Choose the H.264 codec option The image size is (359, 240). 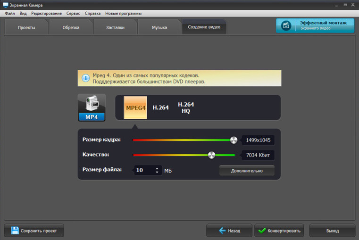161,108
